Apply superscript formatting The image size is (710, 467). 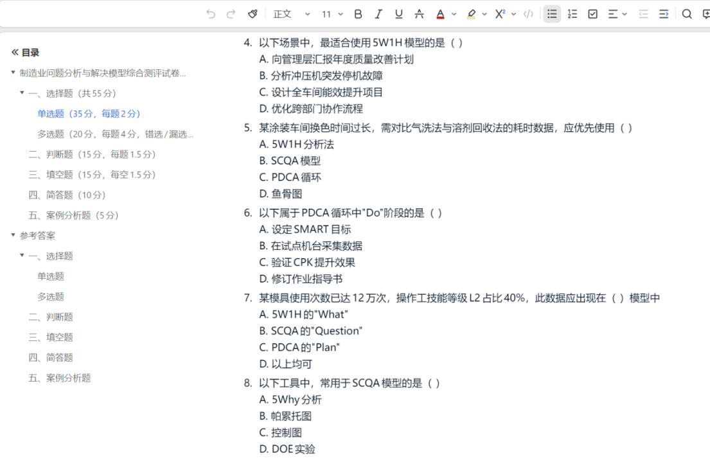click(499, 14)
